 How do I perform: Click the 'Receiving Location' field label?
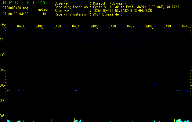(71, 7)
